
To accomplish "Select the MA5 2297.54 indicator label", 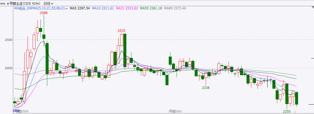I will click(80, 8).
